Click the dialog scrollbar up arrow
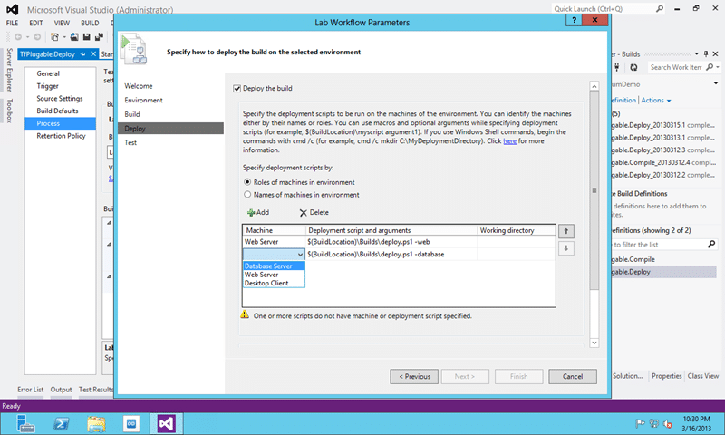725x435 pixels. point(594,86)
